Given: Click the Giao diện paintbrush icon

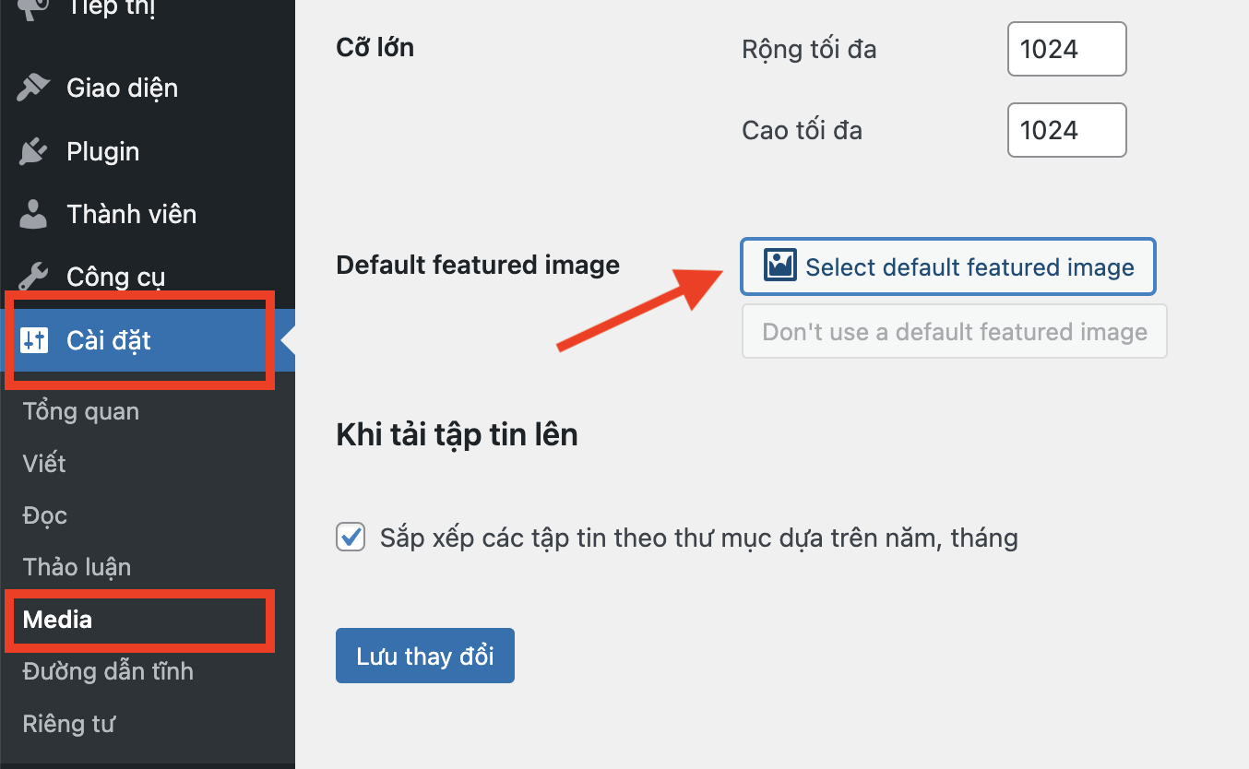Looking at the screenshot, I should point(33,89).
